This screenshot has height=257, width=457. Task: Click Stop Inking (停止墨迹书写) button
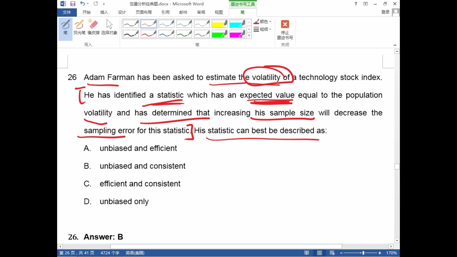pos(285,30)
